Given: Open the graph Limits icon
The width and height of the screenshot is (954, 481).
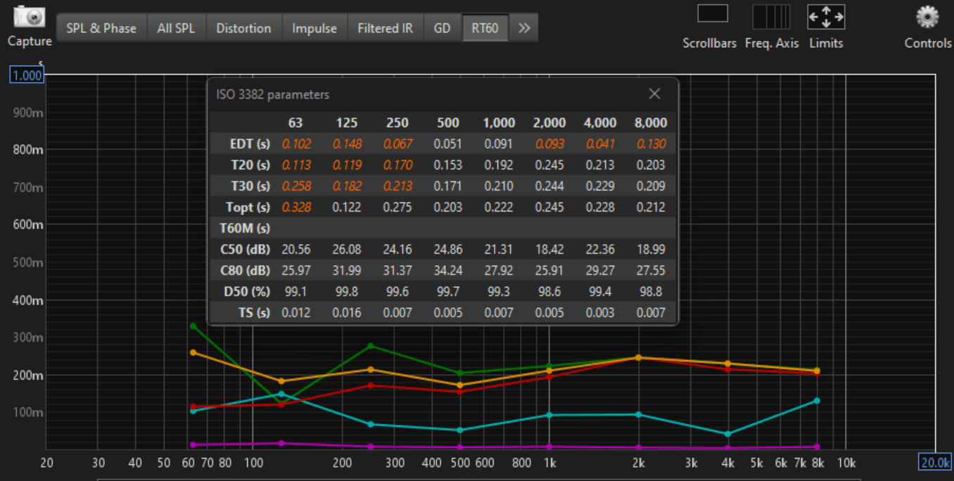Looking at the screenshot, I should coord(826,16).
